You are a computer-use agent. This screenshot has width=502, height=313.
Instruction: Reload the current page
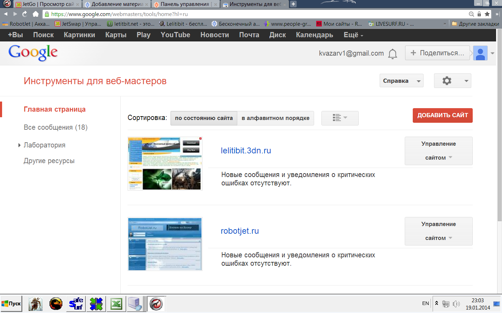tap(25, 14)
